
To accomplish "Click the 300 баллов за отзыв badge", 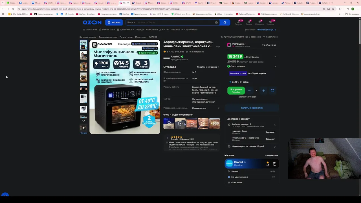I will click(x=144, y=44).
